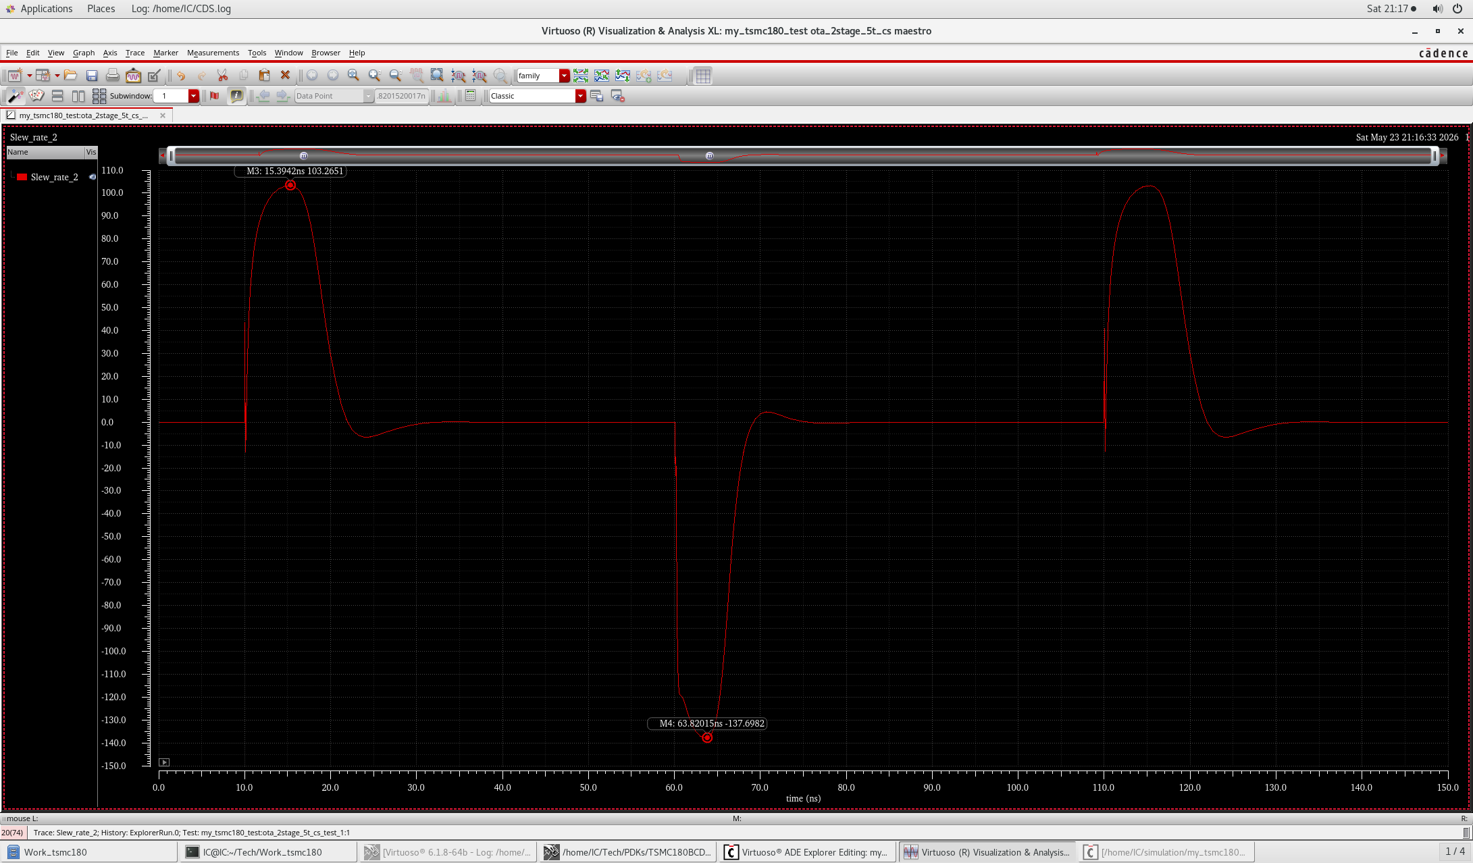
Task: Select the card layout subwindow icon
Action: [x=36, y=96]
